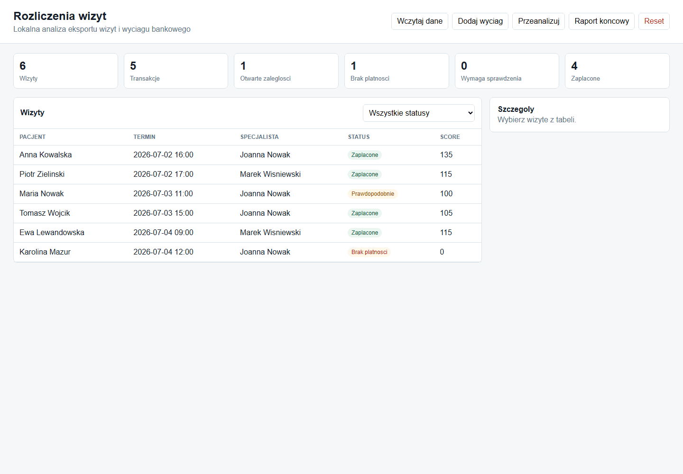Click Zaplacone badge in Piotr Zielinski row
This screenshot has height=474, width=683.
pyautogui.click(x=365, y=174)
